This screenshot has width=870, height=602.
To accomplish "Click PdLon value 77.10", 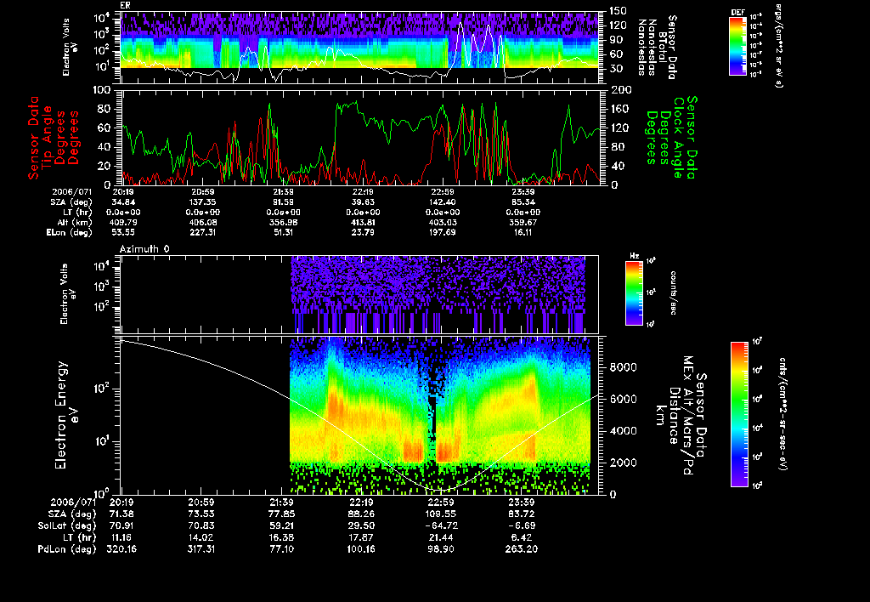I will tap(282, 549).
